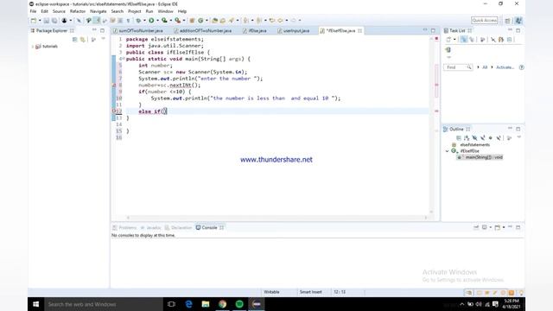
Task: Open the Navigate menu
Action: pyautogui.click(x=98, y=11)
